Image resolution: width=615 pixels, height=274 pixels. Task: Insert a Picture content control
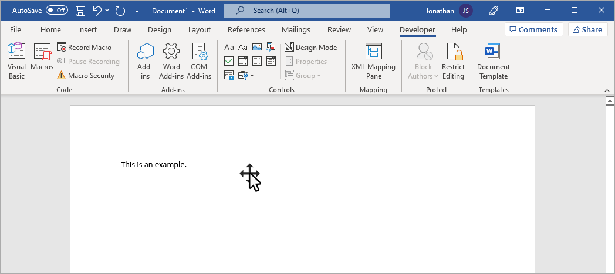click(x=257, y=48)
